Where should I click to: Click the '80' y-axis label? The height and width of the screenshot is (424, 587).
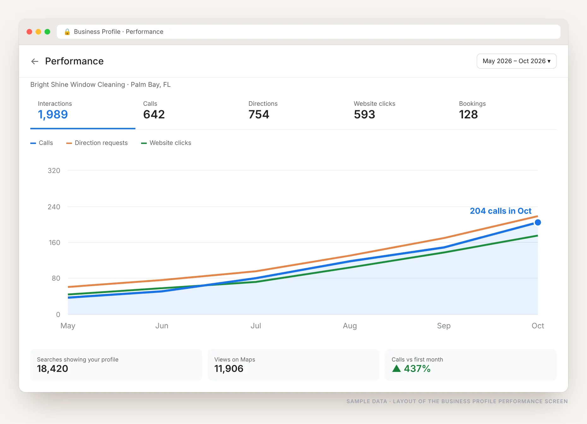[x=56, y=278]
